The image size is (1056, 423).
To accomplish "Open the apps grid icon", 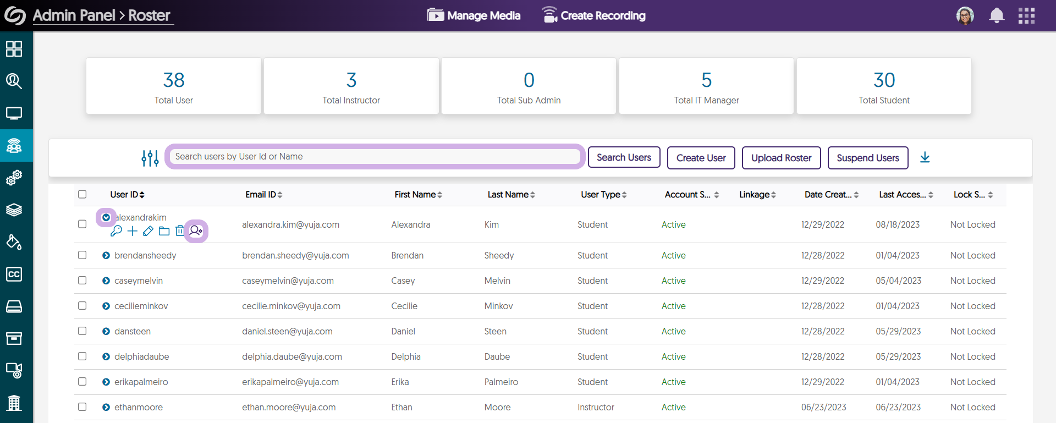I will pos(1026,15).
